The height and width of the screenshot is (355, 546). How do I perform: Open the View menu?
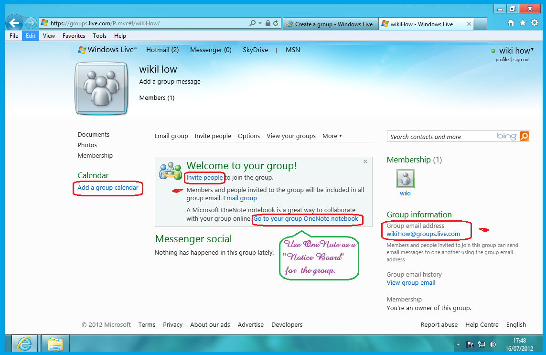pyautogui.click(x=49, y=35)
